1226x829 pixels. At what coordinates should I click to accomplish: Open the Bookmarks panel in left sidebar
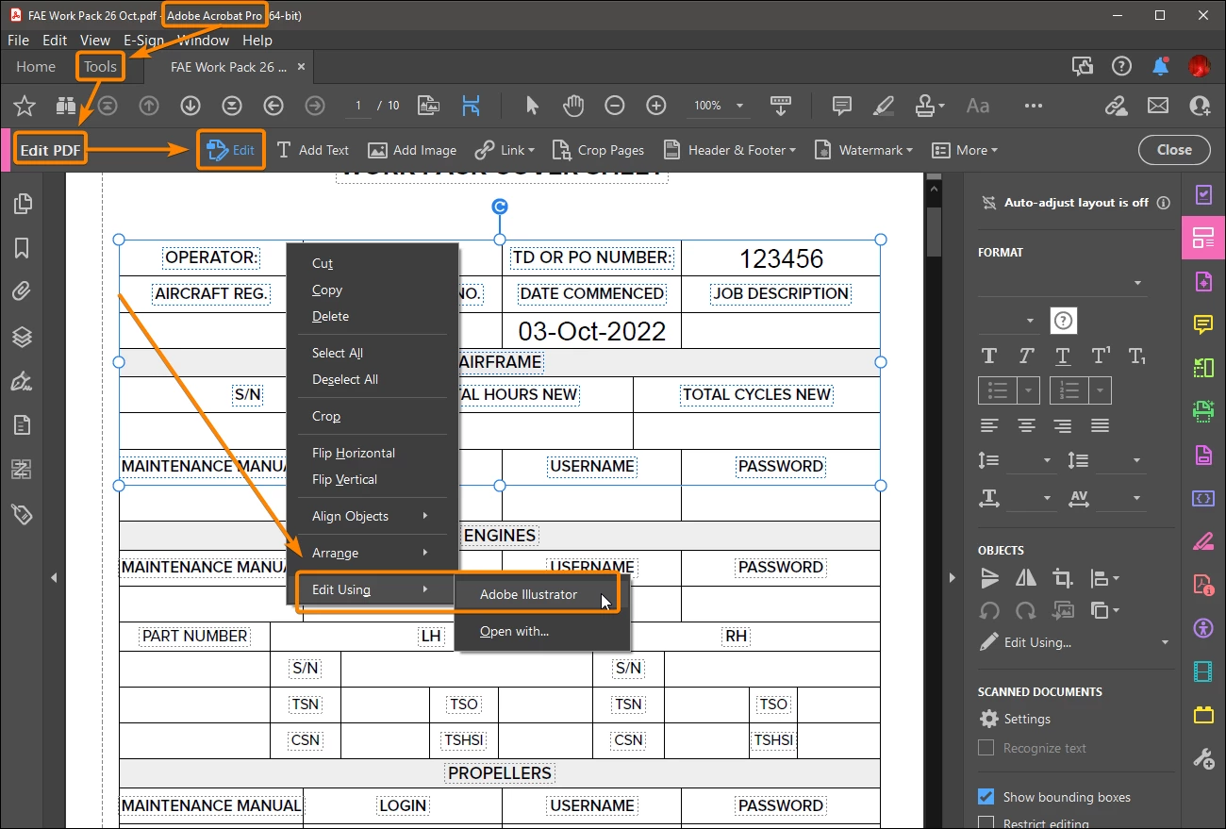coord(22,248)
